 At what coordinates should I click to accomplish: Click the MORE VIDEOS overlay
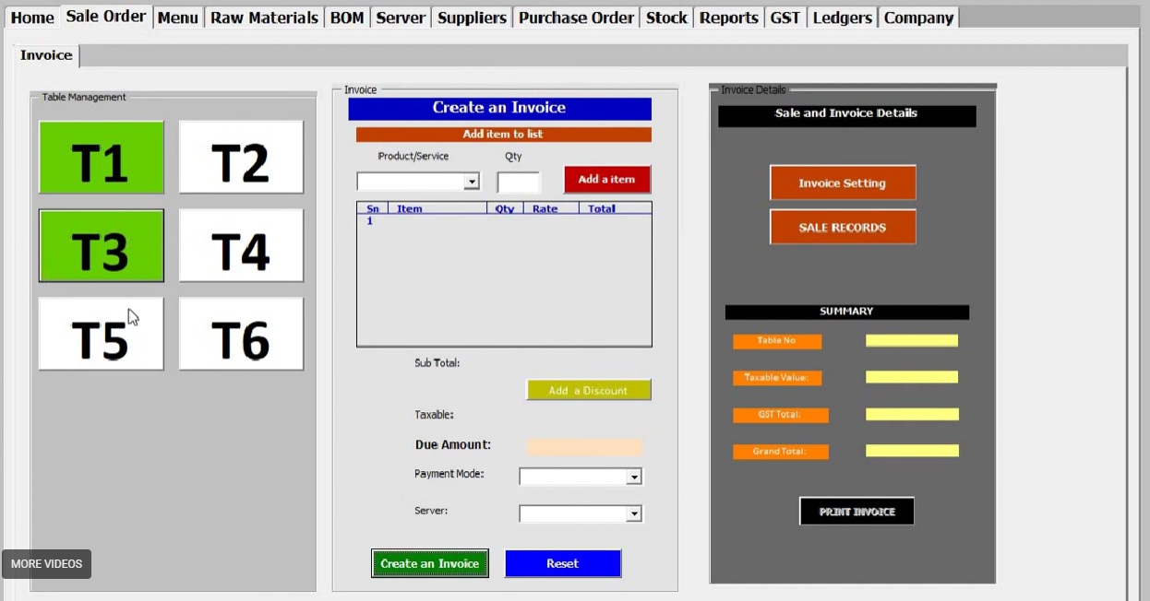tap(46, 563)
